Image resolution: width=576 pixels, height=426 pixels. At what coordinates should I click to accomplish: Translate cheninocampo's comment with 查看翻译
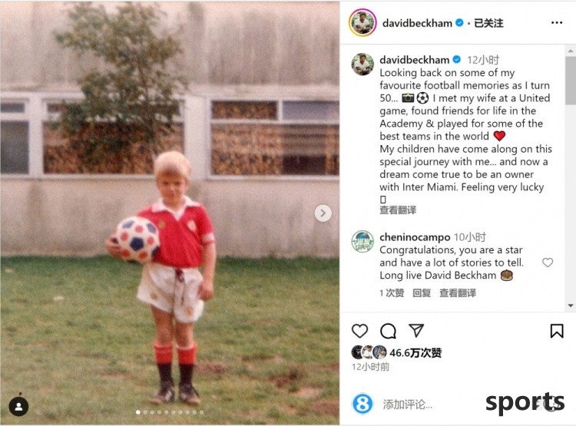458,293
